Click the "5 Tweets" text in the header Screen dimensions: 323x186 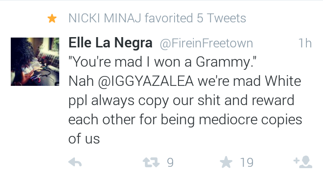click(222, 18)
